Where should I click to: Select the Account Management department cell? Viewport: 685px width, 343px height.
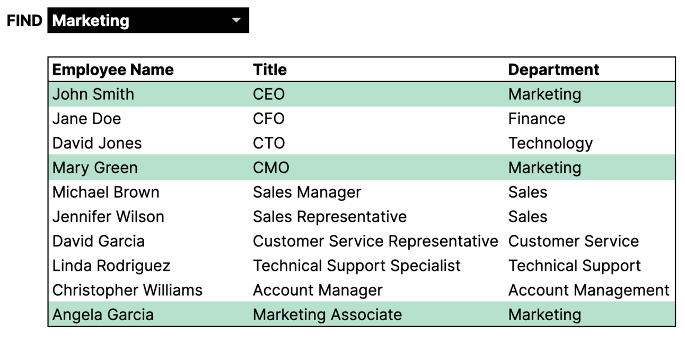coord(589,291)
